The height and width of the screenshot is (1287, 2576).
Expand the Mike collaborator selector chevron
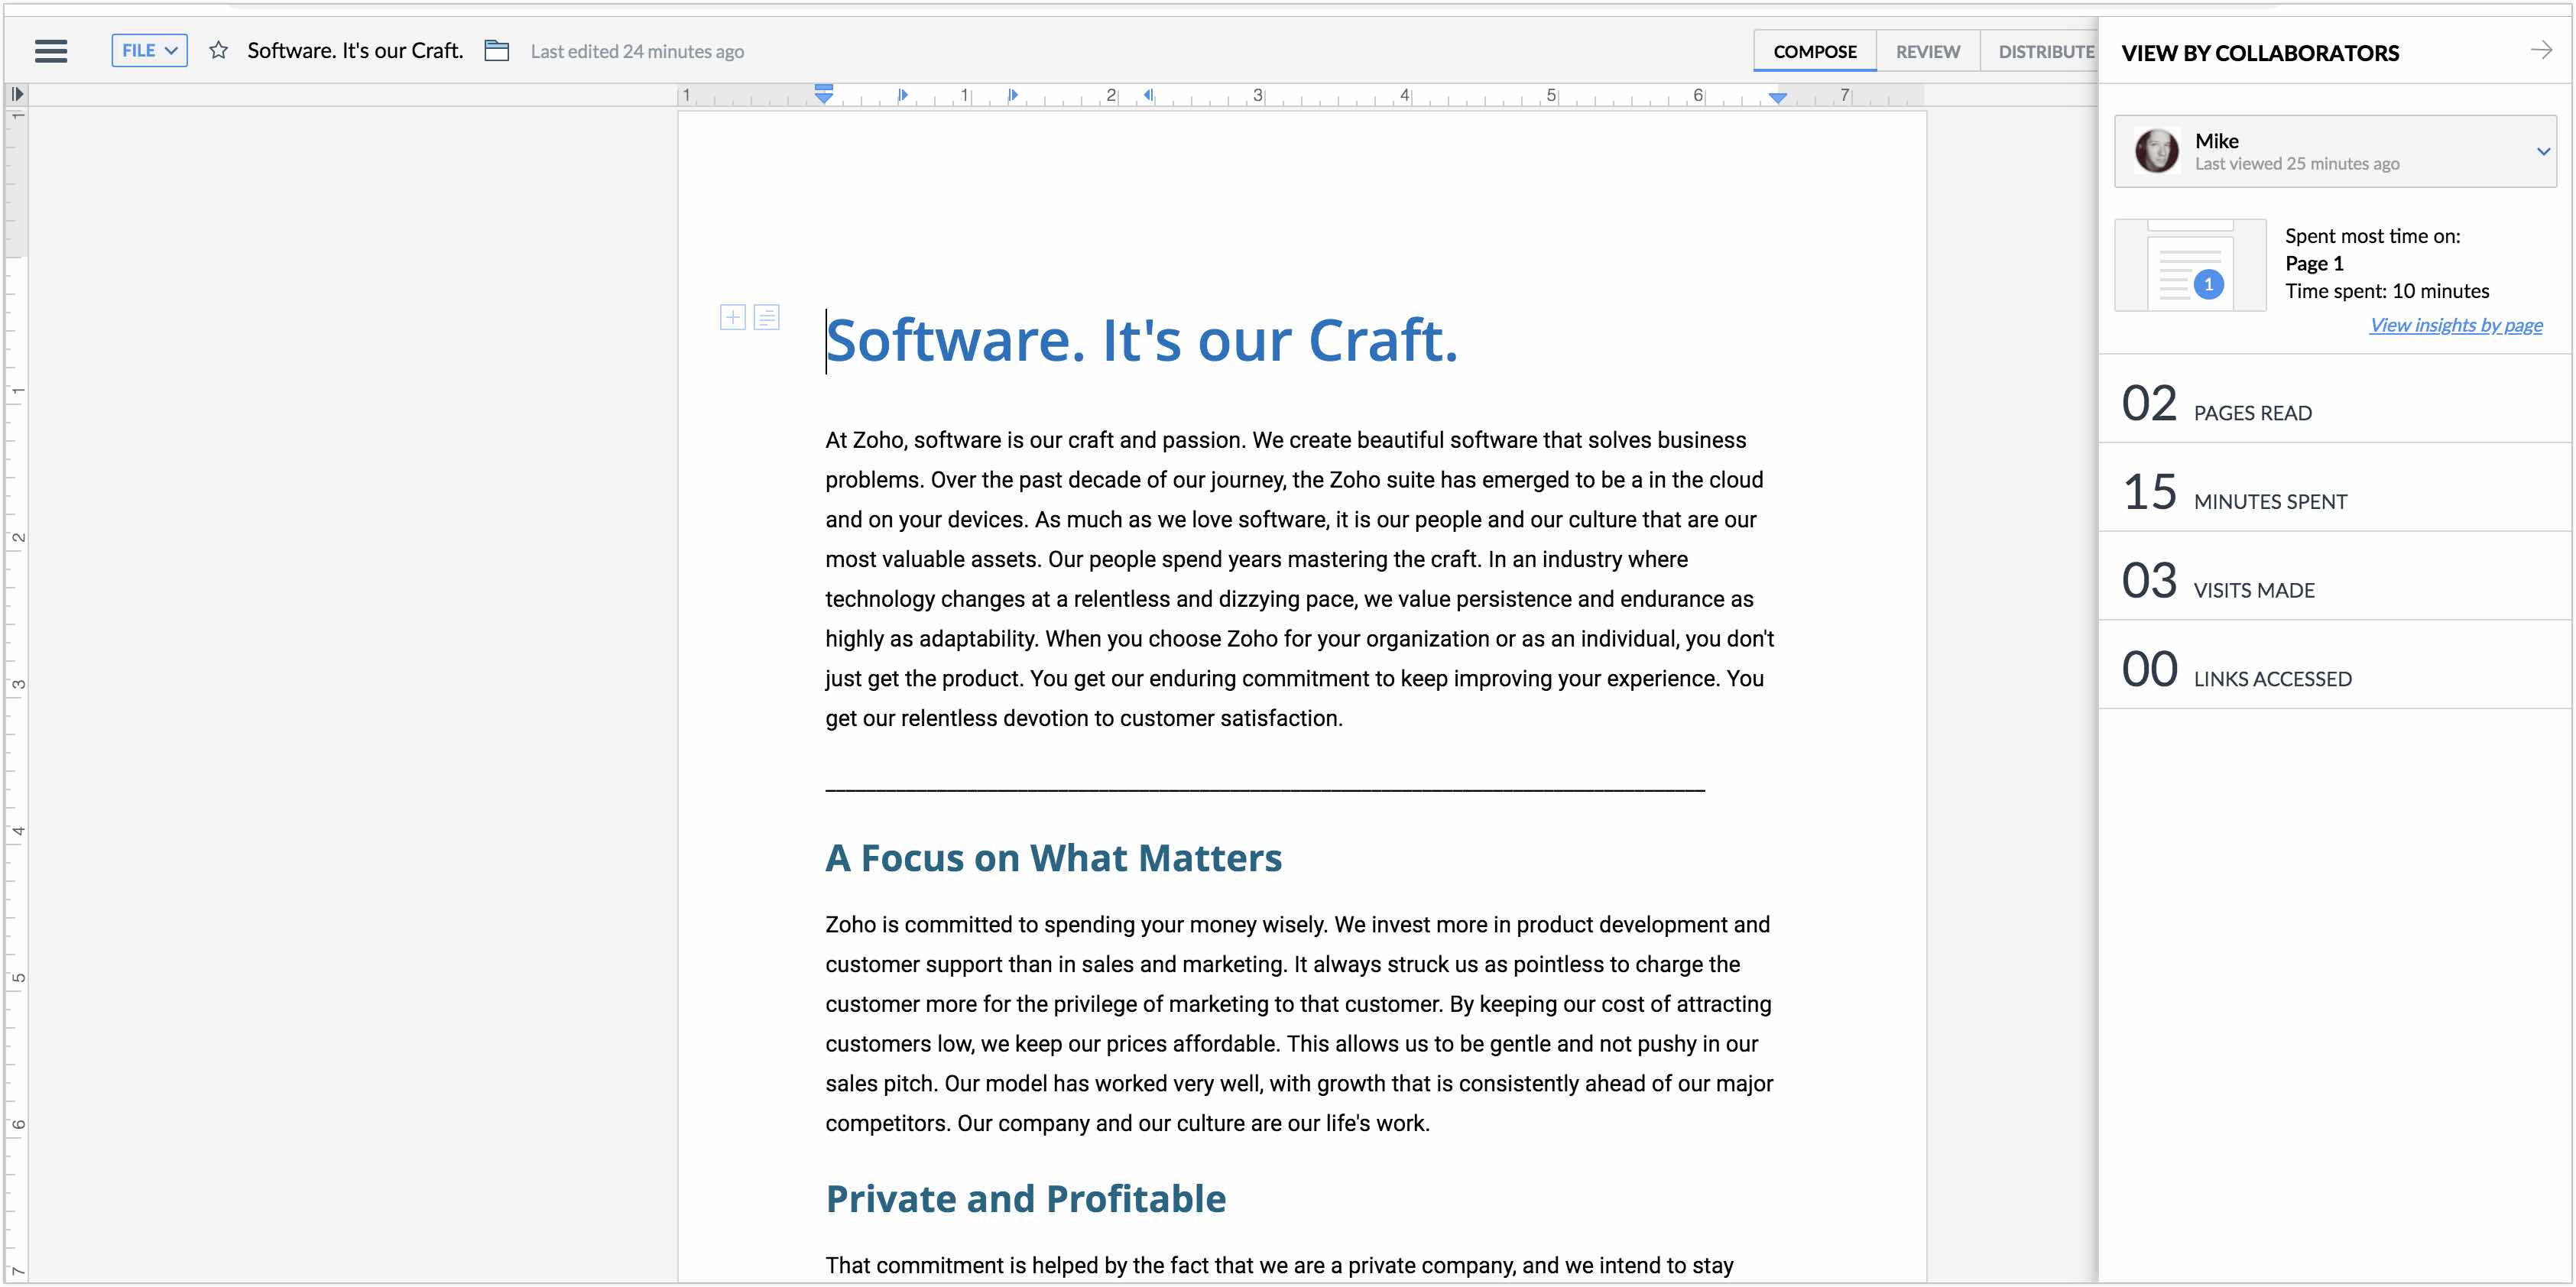[x=2543, y=152]
